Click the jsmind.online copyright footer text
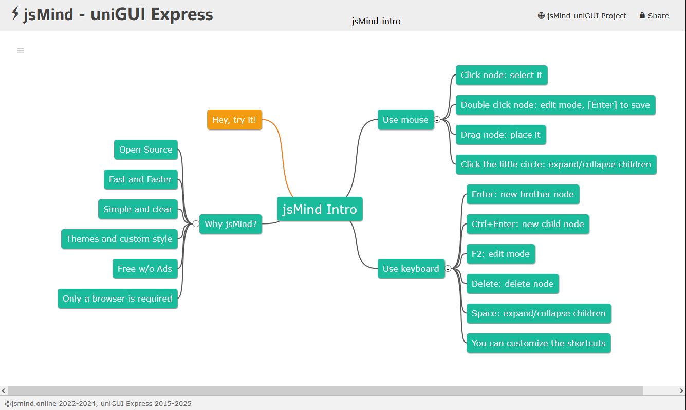The width and height of the screenshot is (686, 410). pyautogui.click(x=98, y=403)
